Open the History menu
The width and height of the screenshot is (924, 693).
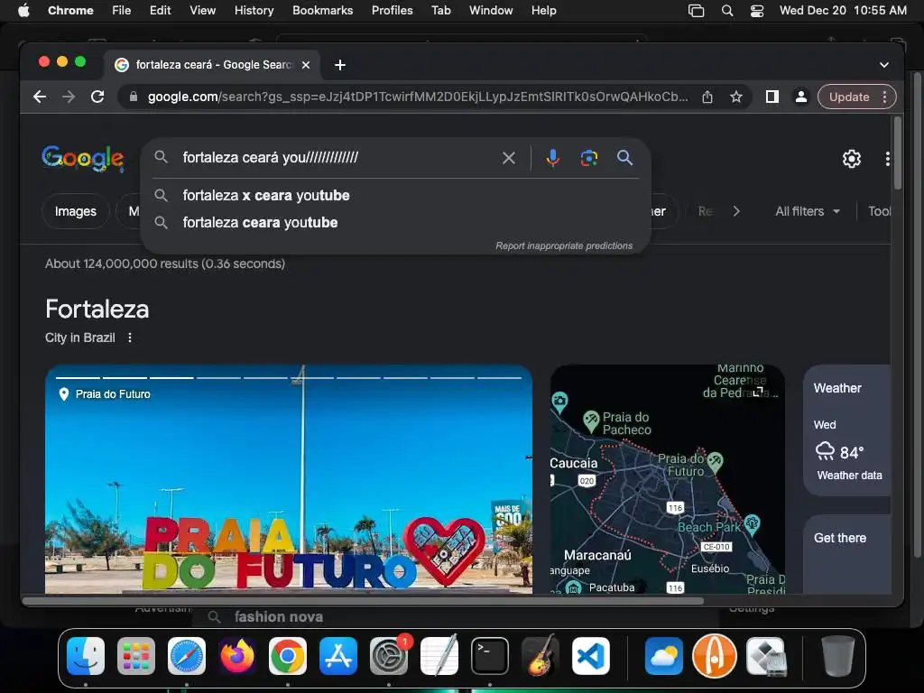tap(254, 11)
